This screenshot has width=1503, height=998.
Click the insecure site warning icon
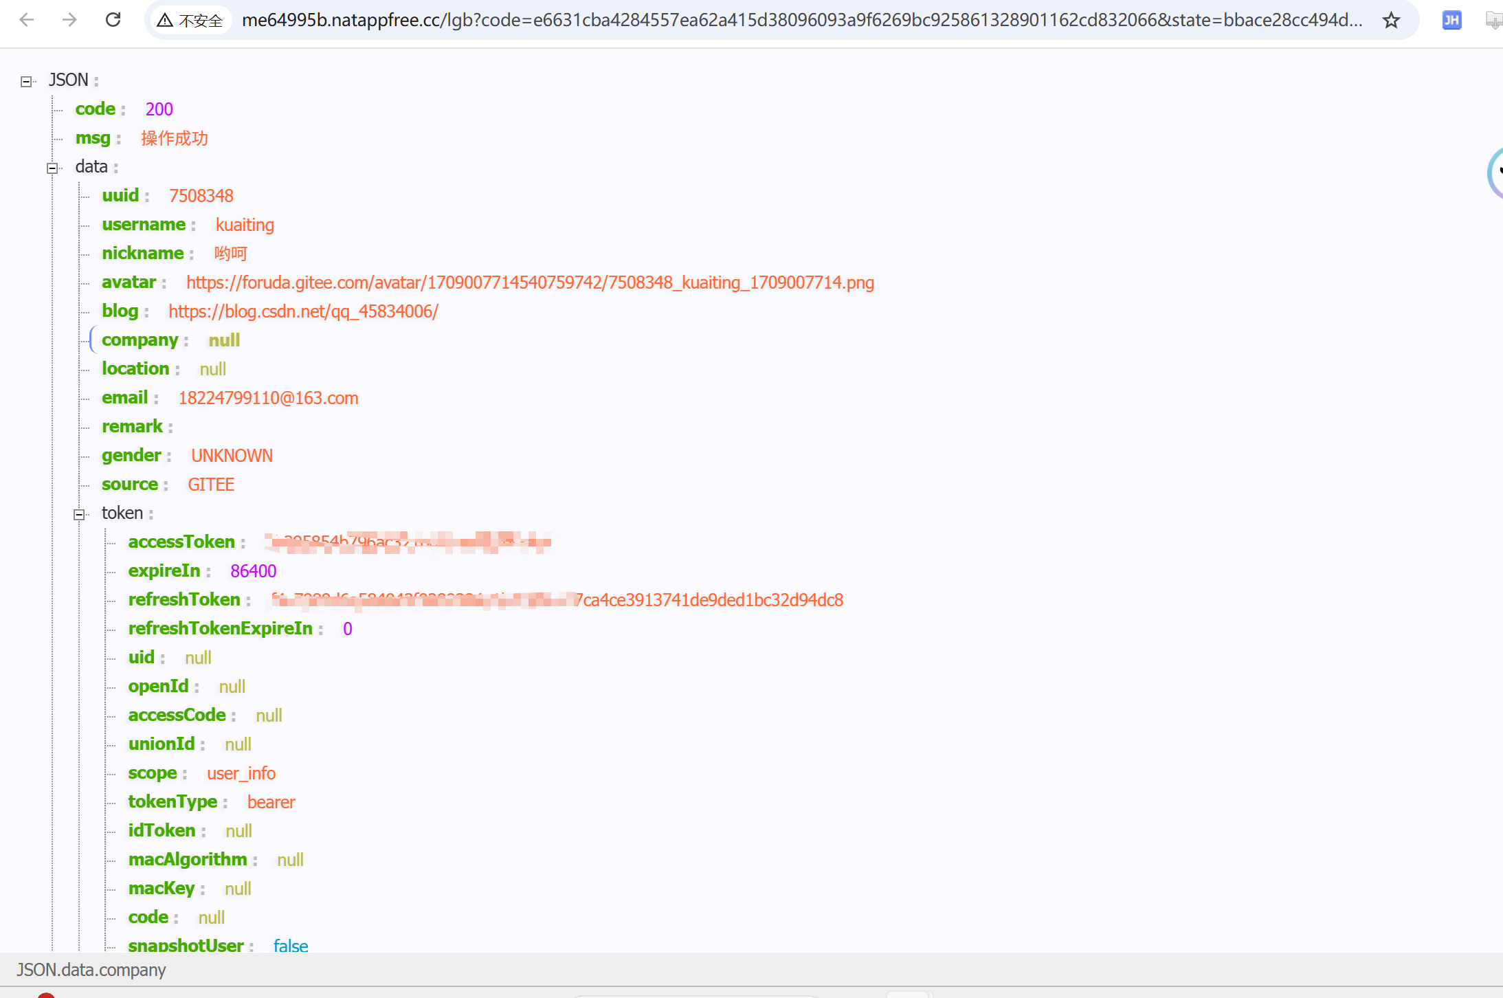tap(165, 21)
